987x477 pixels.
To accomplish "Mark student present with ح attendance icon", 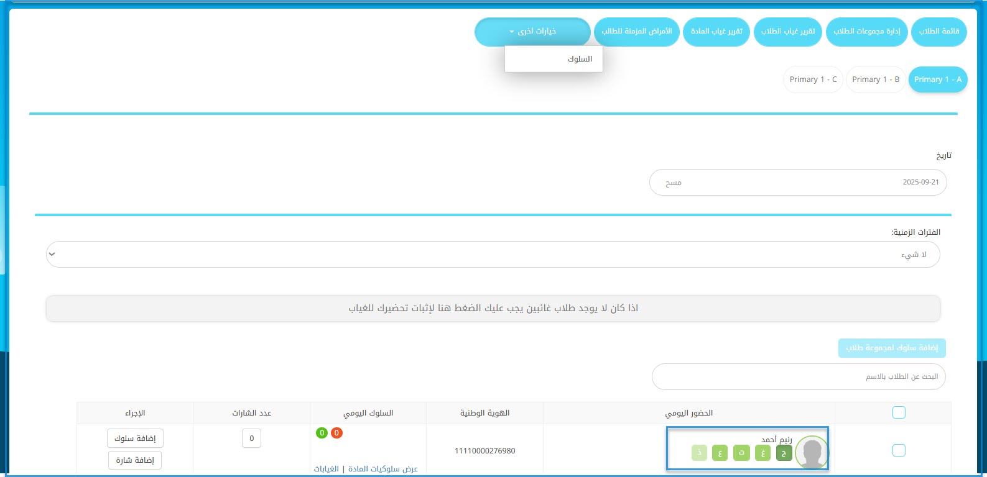I will (784, 453).
